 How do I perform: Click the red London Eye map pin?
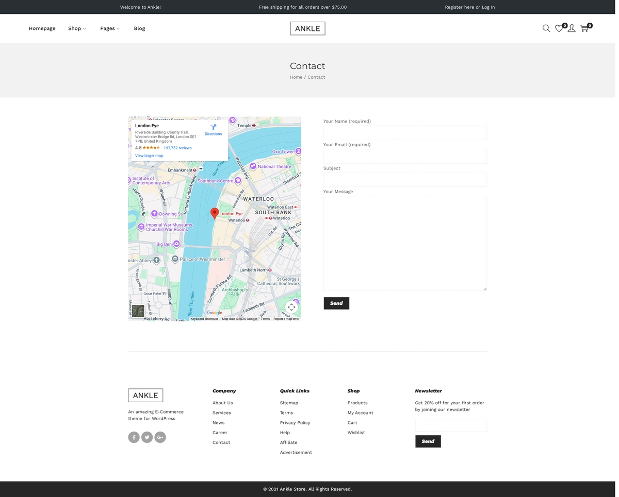[215, 213]
